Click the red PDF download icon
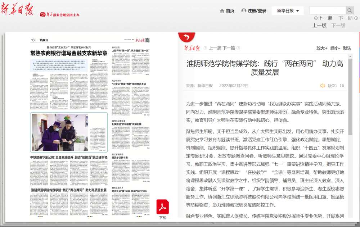The height and width of the screenshot is (227, 360). [x=163, y=207]
